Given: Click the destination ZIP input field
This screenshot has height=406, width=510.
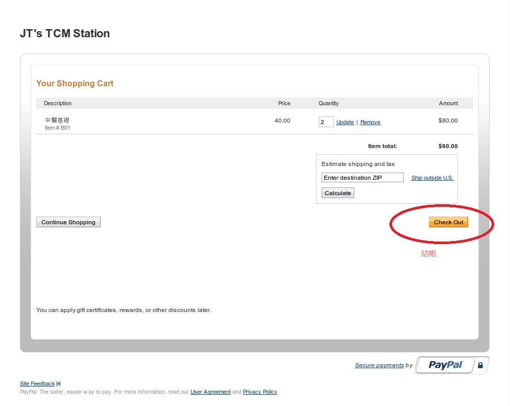Looking at the screenshot, I should 362,178.
